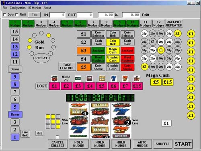This screenshot has width=201, height=151.
Task: Click the IN counter field
Action: [x=57, y=15]
